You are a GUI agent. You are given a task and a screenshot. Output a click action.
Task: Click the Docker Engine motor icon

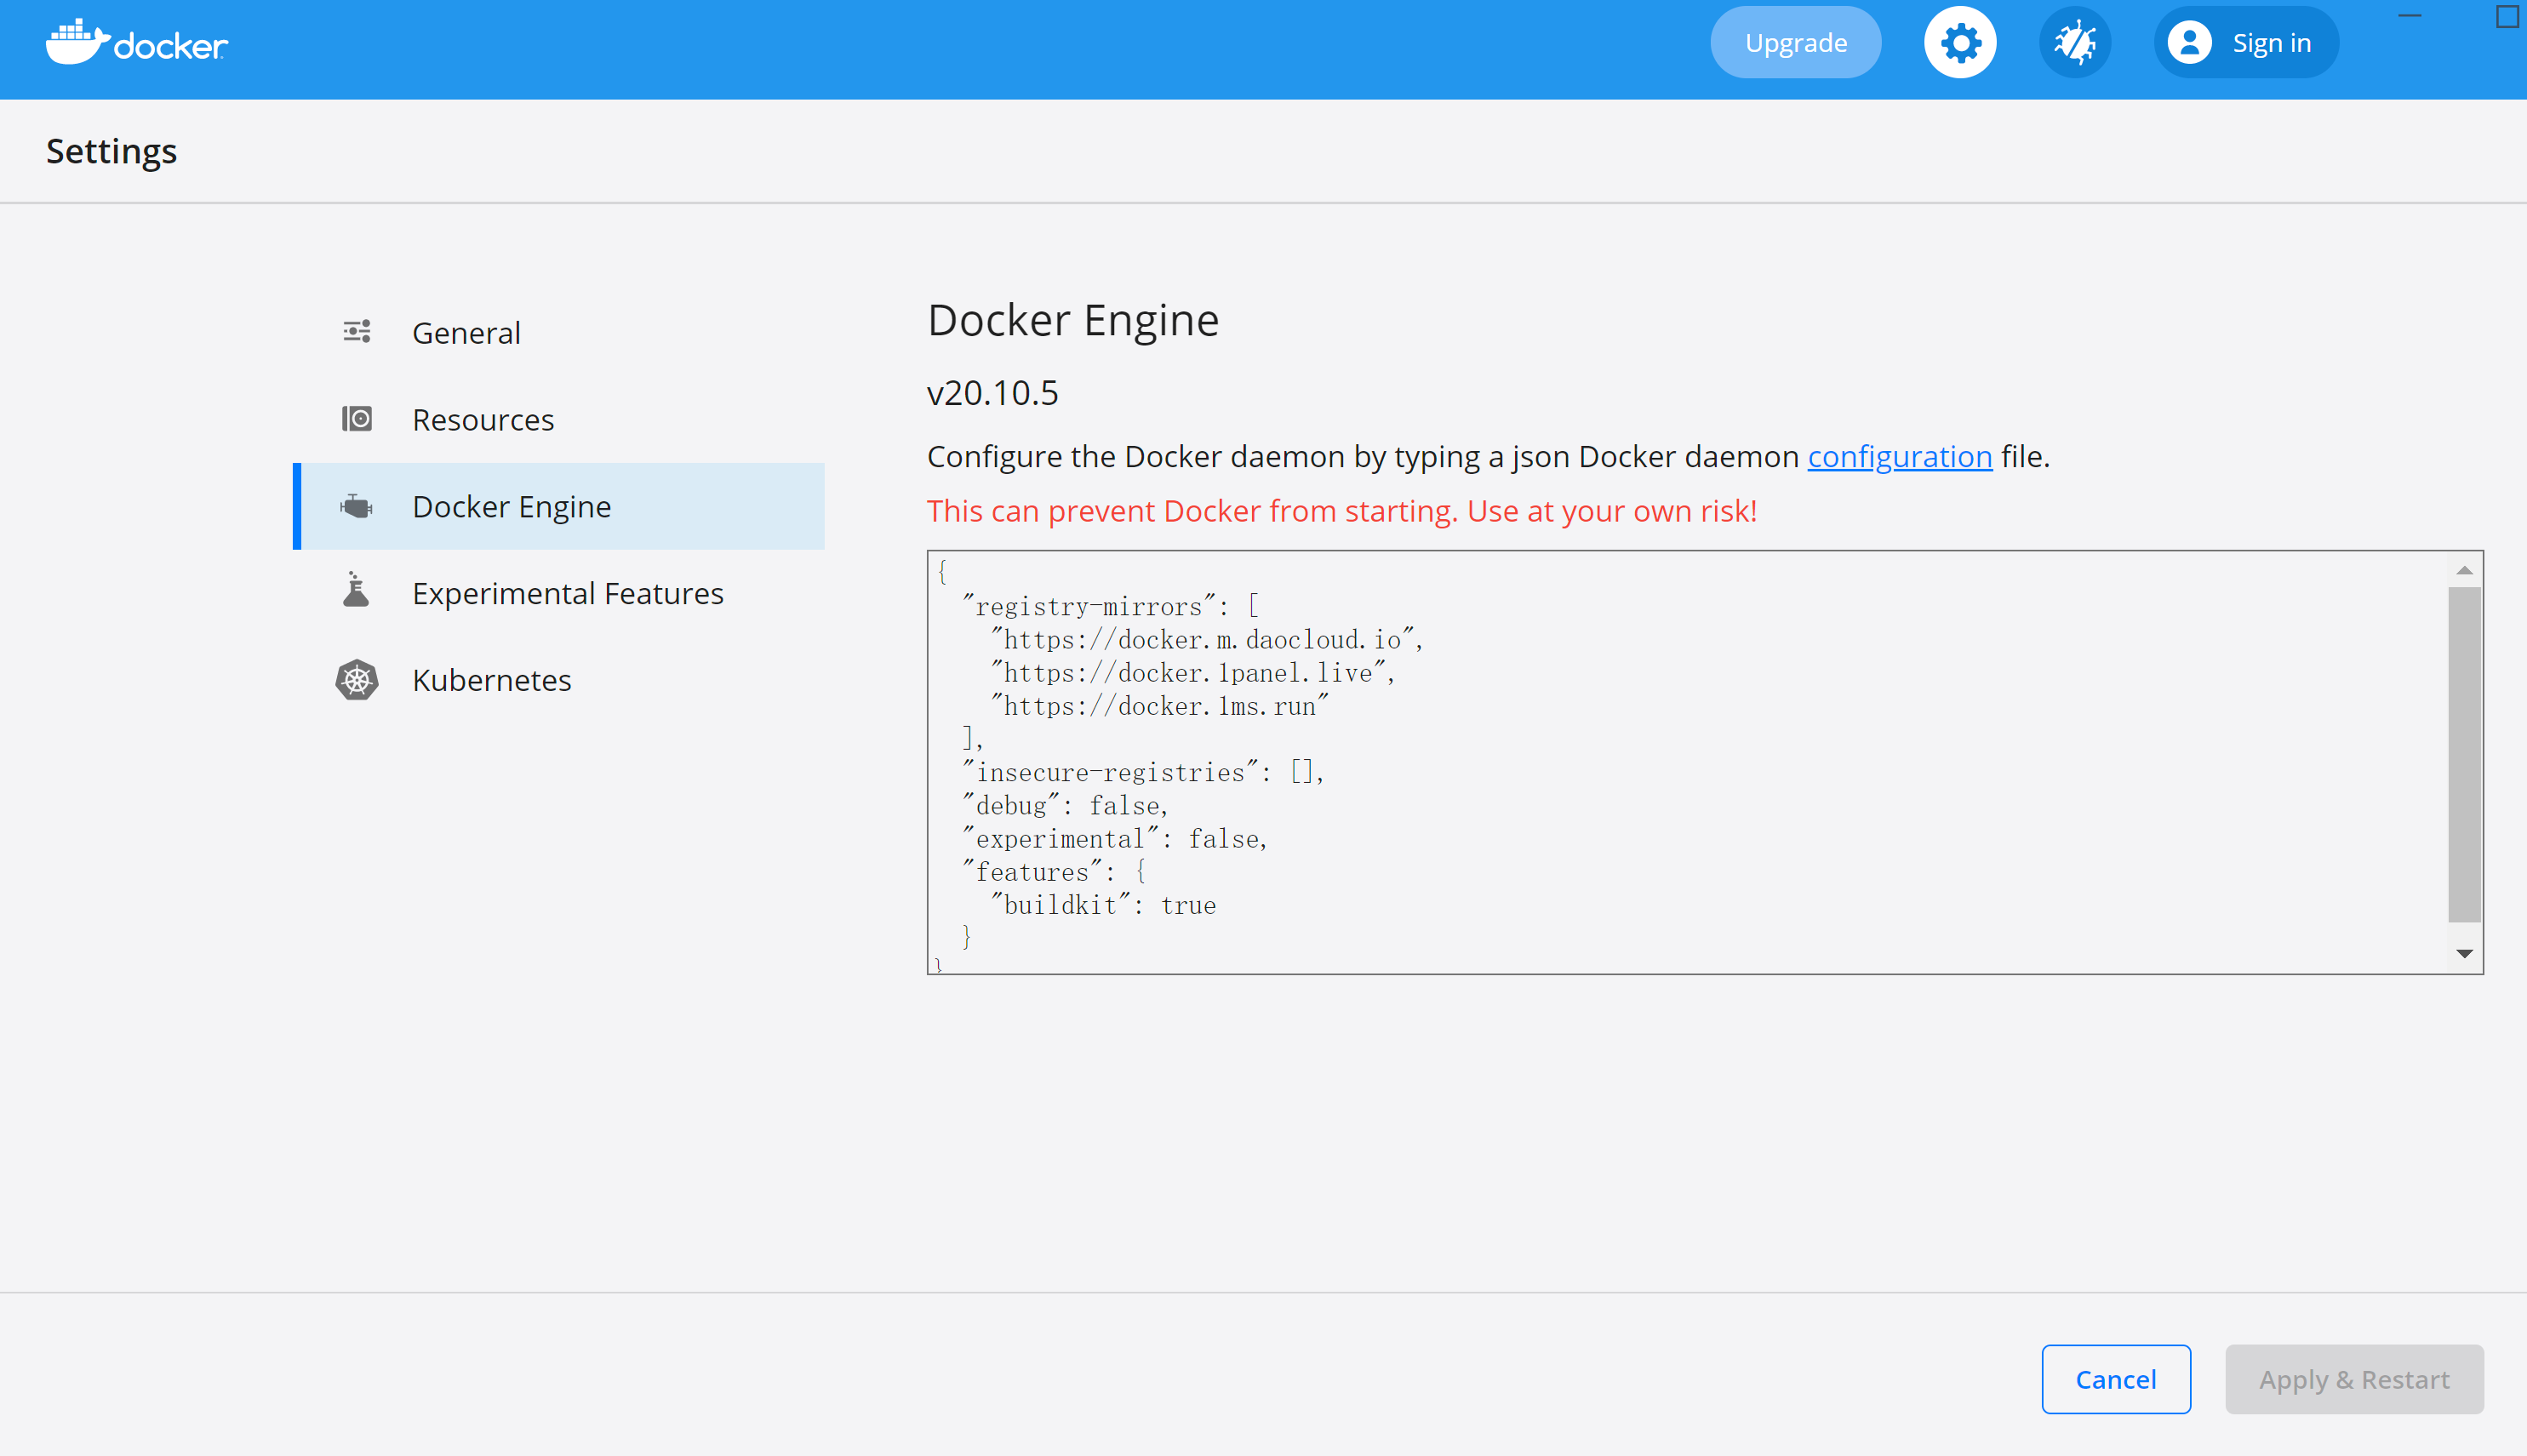357,506
